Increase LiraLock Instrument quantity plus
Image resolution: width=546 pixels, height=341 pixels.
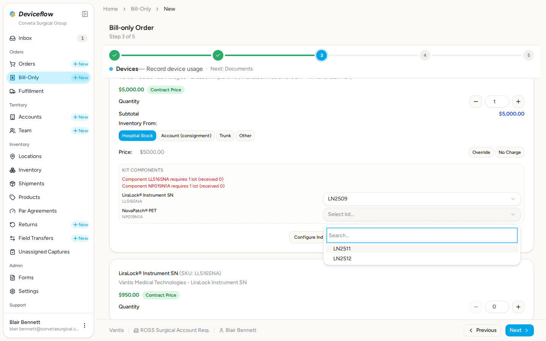pos(518,307)
